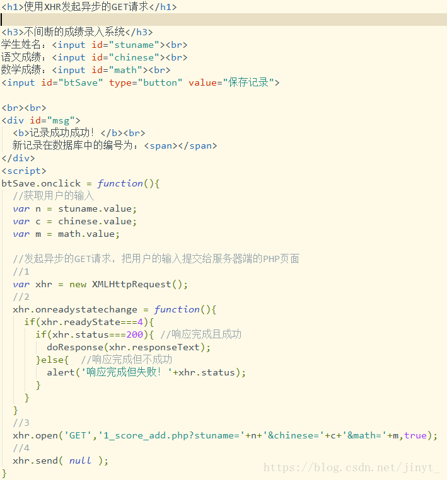
Task: Click the '记录成功成功!' bold text line
Action: point(79,133)
